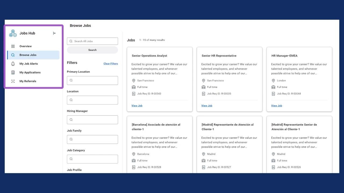Open the Location filter box
This screenshot has height=193, width=344.
(92, 100)
